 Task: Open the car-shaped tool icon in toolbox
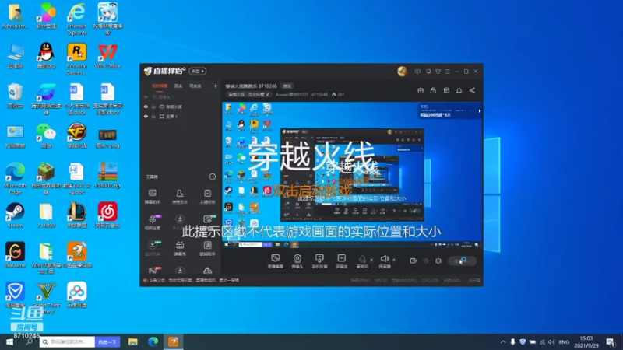[207, 271]
